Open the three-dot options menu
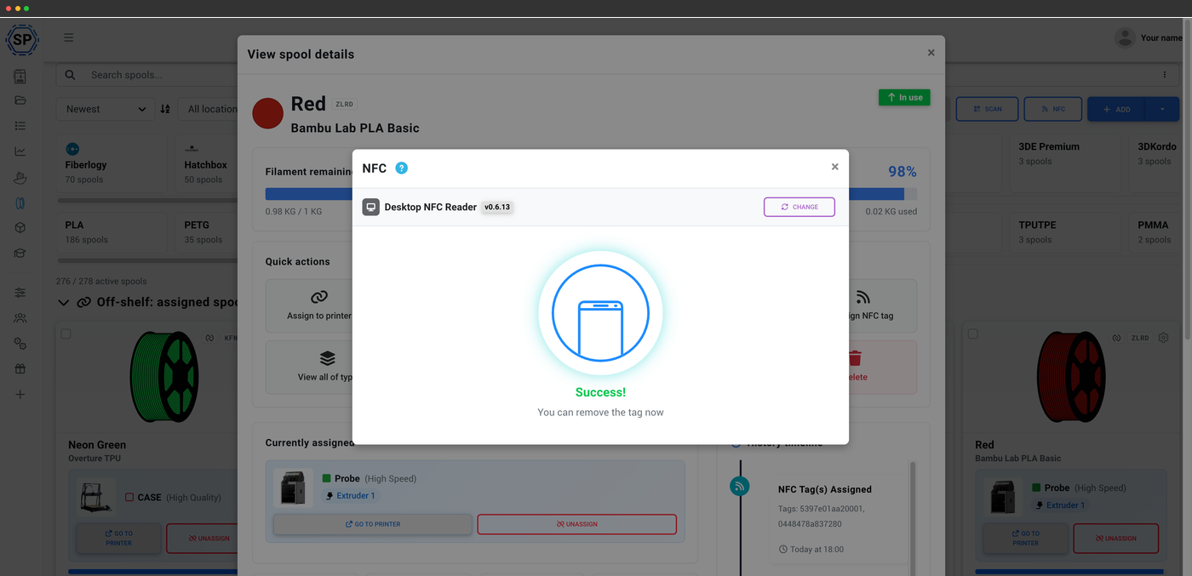Viewport: 1192px width, 576px height. tap(1165, 75)
